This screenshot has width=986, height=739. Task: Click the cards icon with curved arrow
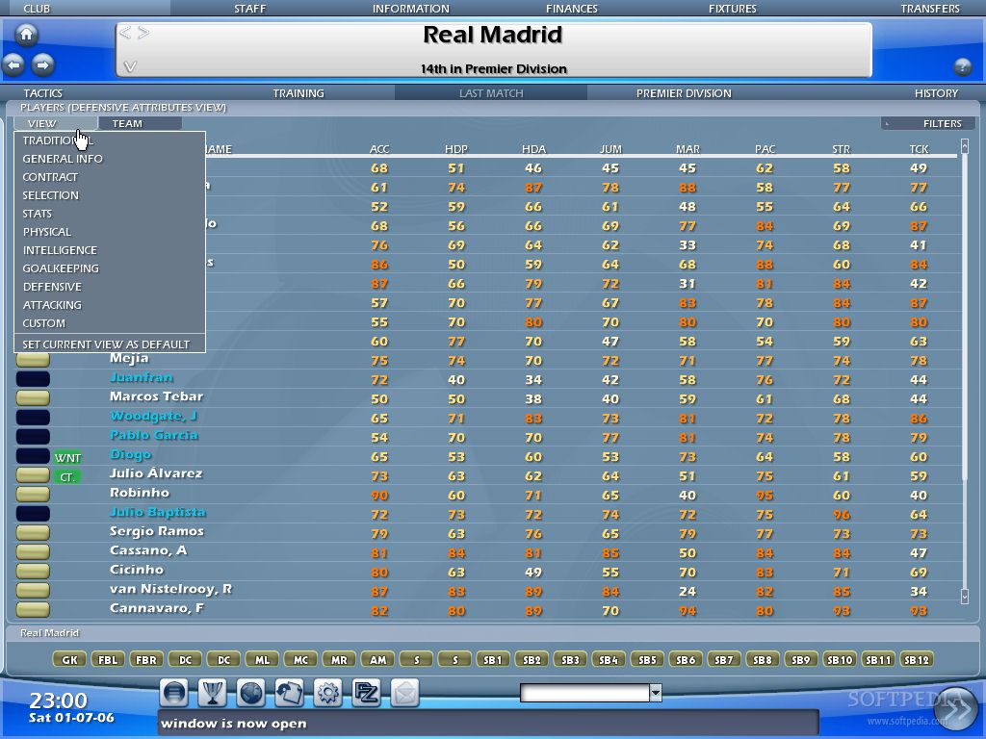tap(289, 693)
